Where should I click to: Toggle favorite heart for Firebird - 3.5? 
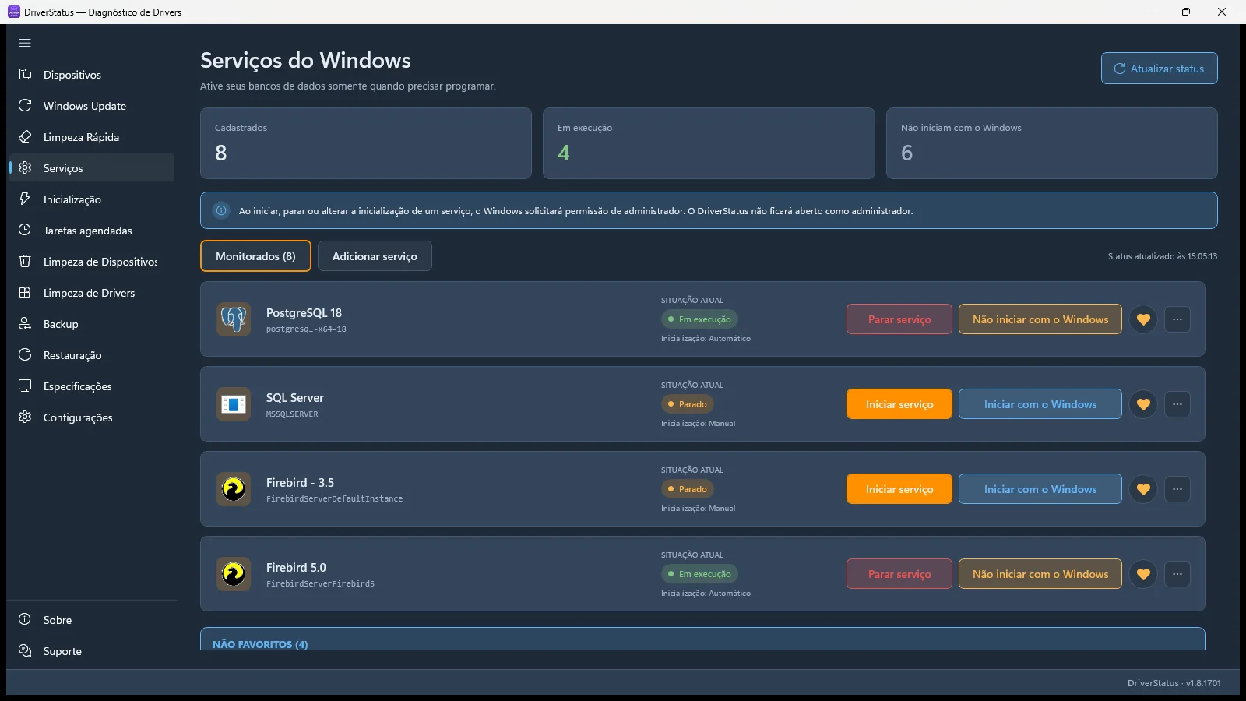(1143, 489)
